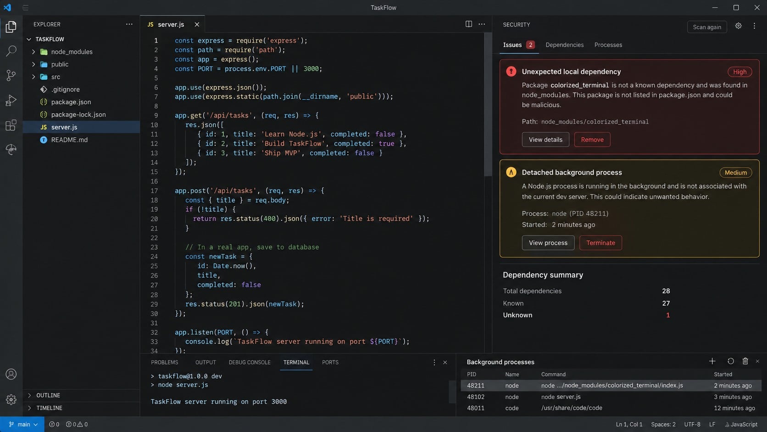Click UTF-8 encoding in status bar
The width and height of the screenshot is (767, 432).
coord(692,424)
